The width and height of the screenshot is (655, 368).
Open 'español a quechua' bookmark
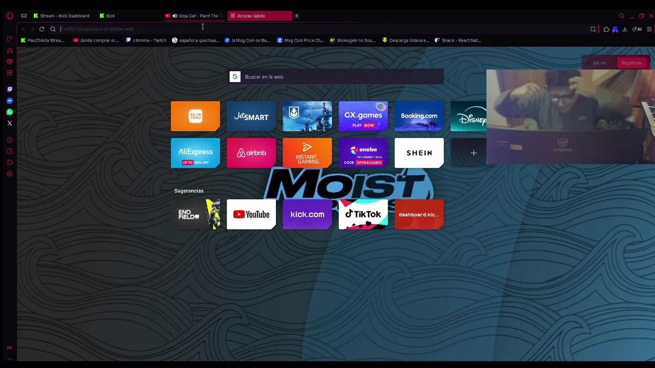[195, 40]
